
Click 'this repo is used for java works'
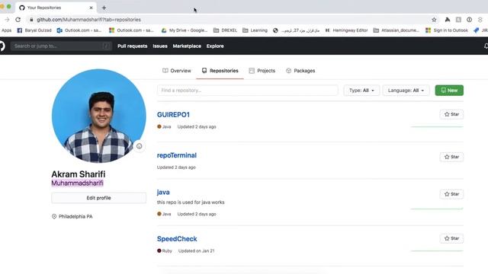point(191,202)
